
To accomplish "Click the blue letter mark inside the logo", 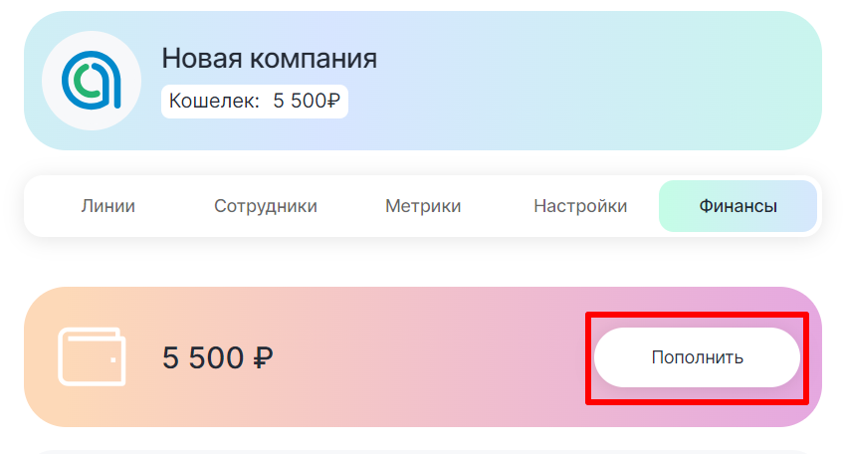I will (83, 80).
